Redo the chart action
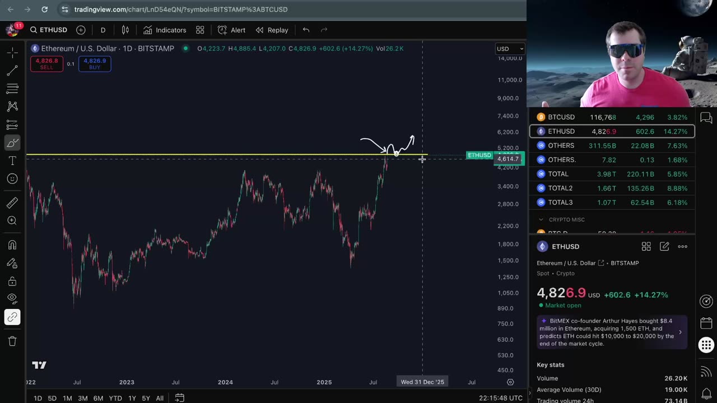The height and width of the screenshot is (403, 717). (324, 30)
